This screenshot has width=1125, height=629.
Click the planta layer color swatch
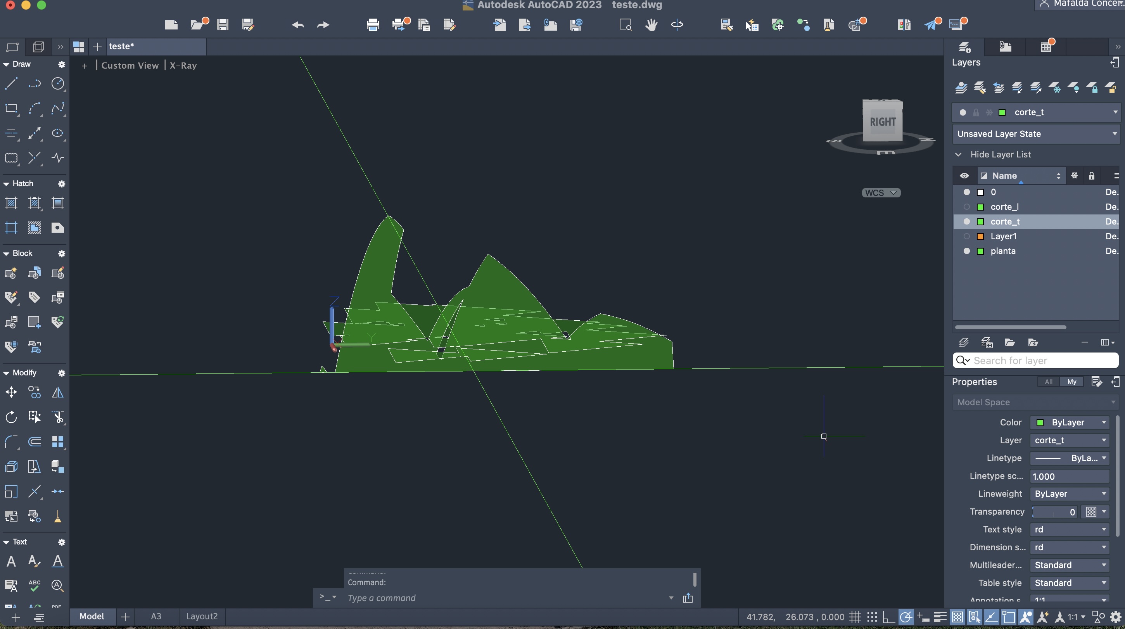pyautogui.click(x=980, y=251)
